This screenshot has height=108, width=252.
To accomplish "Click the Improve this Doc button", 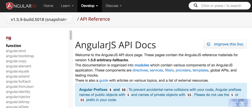I will click(x=225, y=44).
